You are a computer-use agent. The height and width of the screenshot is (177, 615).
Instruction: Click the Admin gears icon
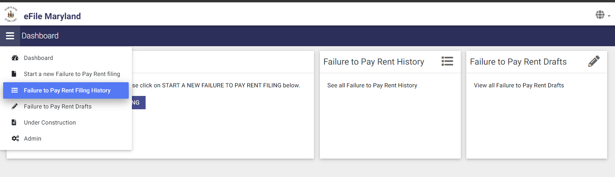[15, 139]
